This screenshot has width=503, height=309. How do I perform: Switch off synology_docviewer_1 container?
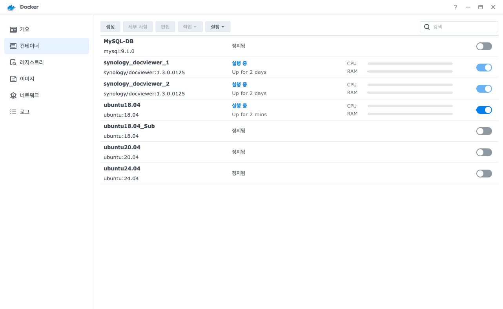pyautogui.click(x=484, y=68)
